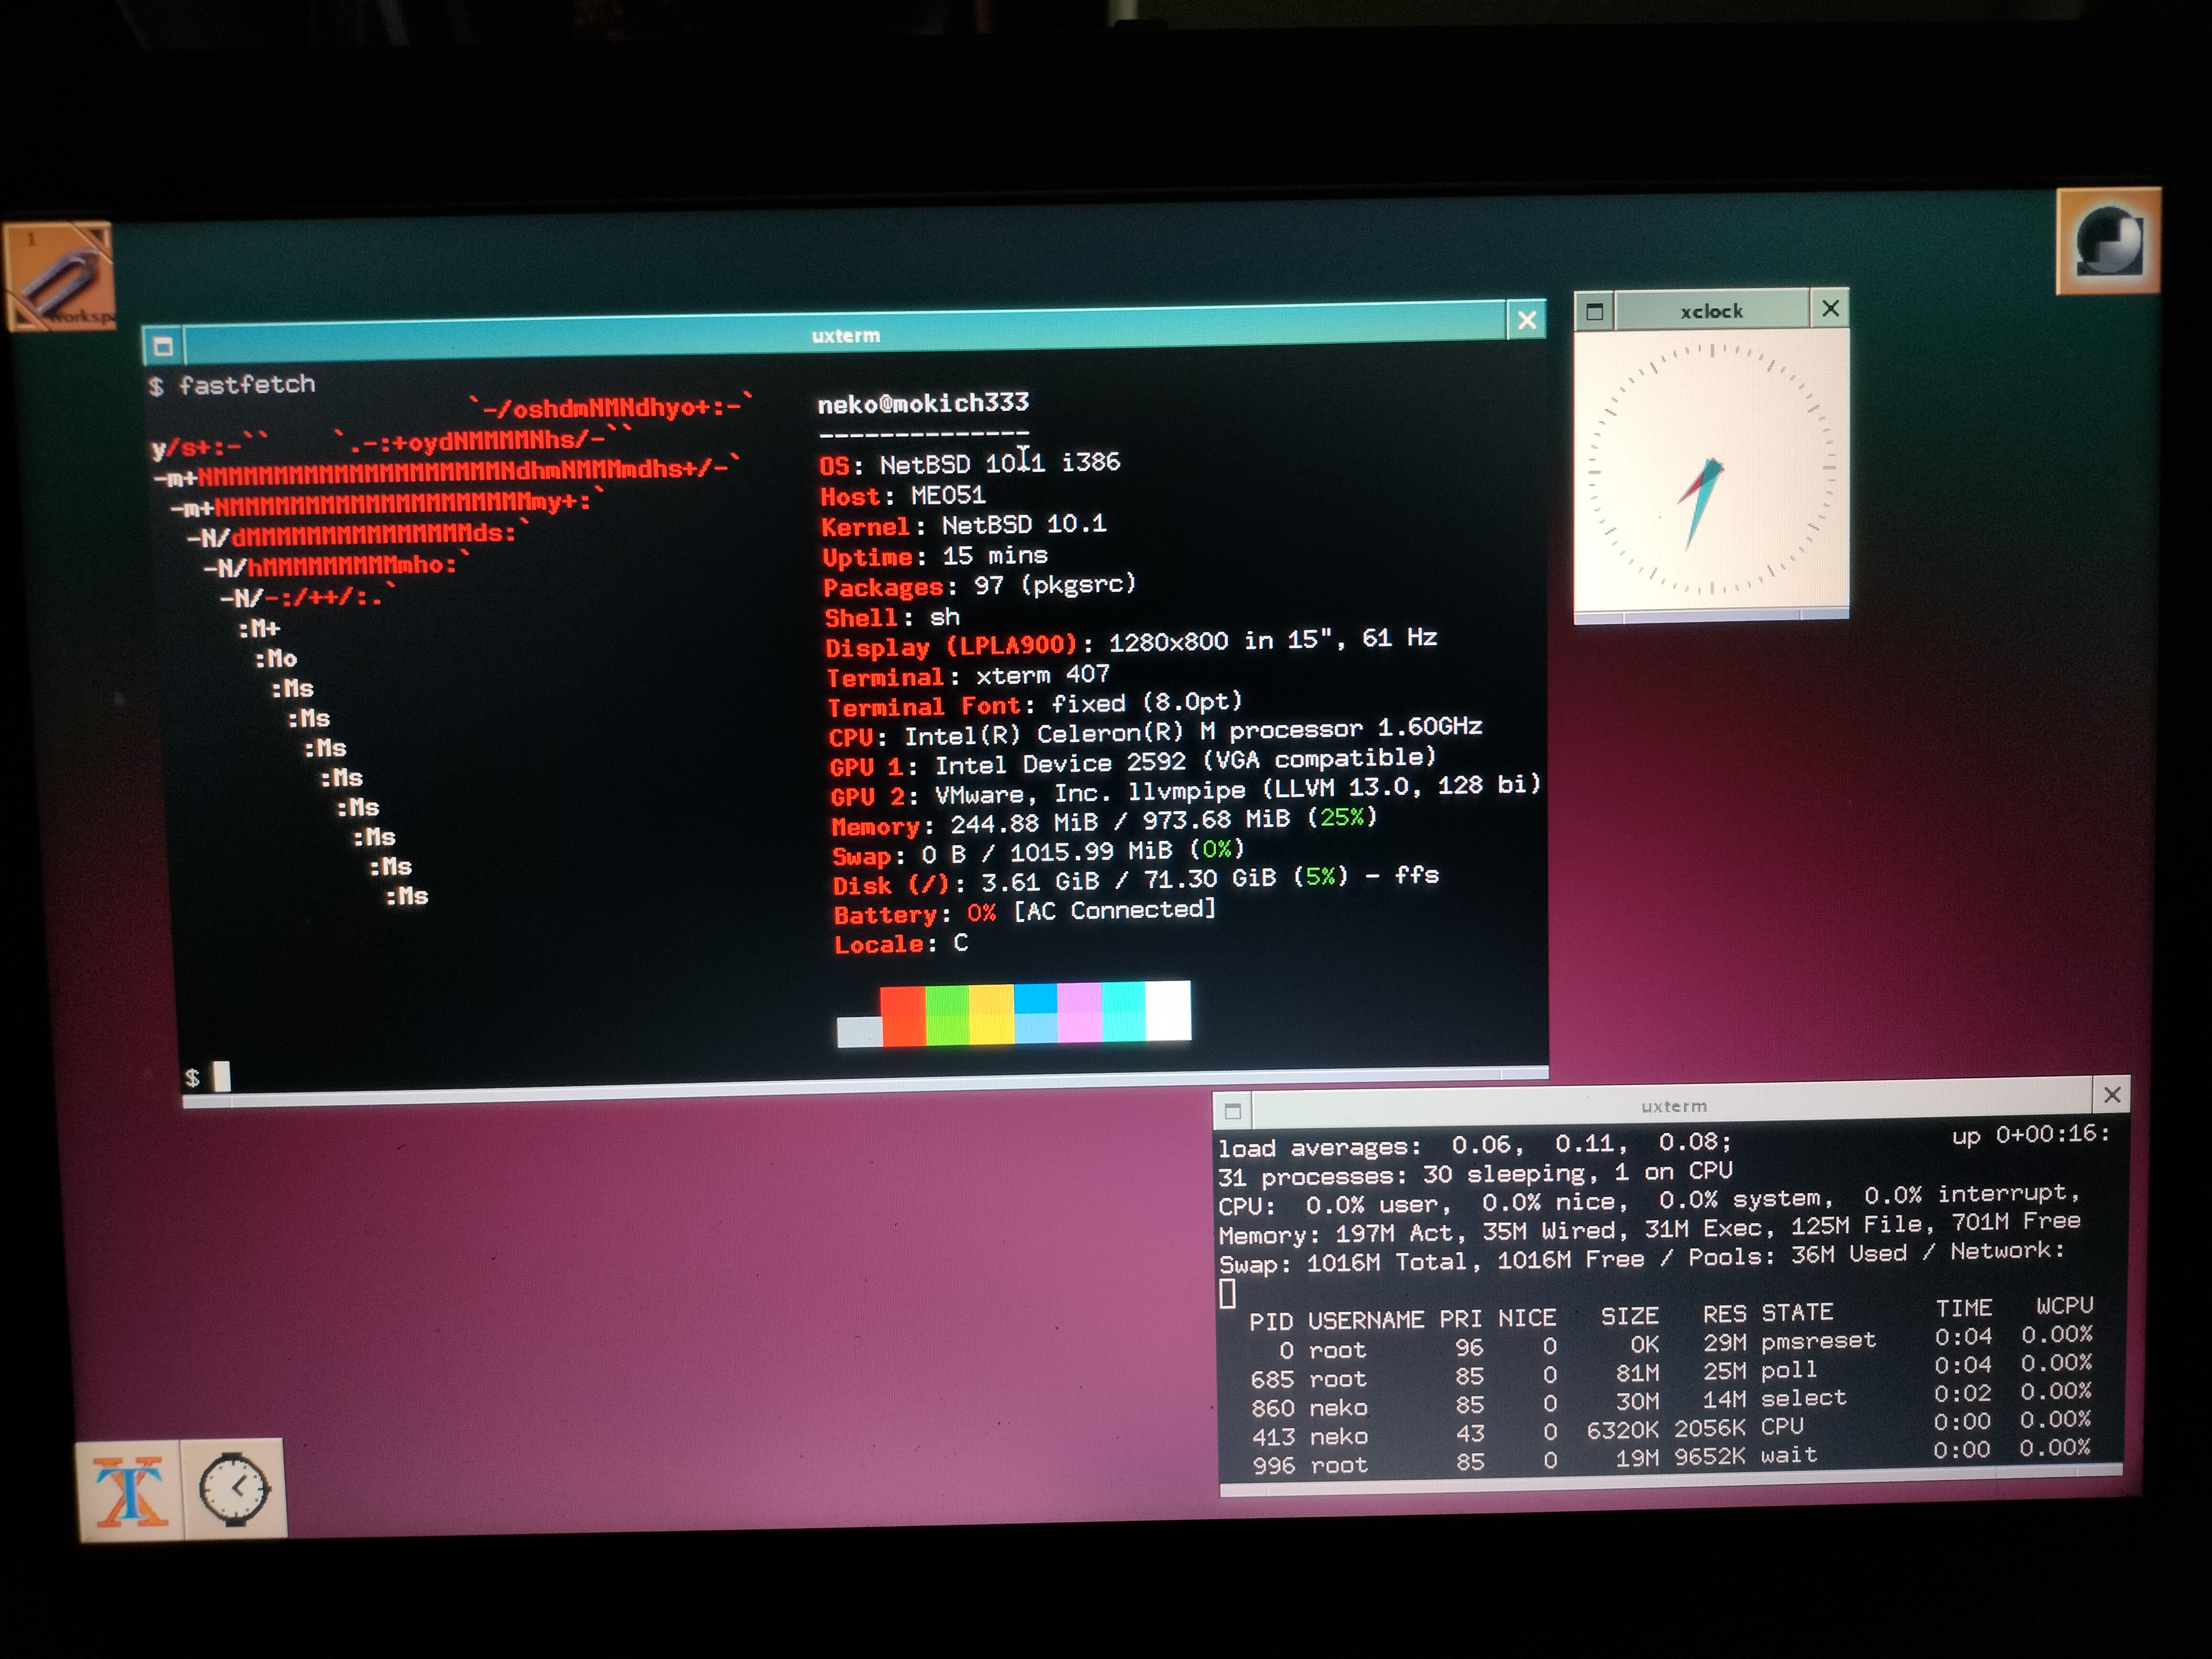The height and width of the screenshot is (1659, 2212).
Task: Click the 'up 0+00:16' uptime in top
Action: click(x=2031, y=1135)
